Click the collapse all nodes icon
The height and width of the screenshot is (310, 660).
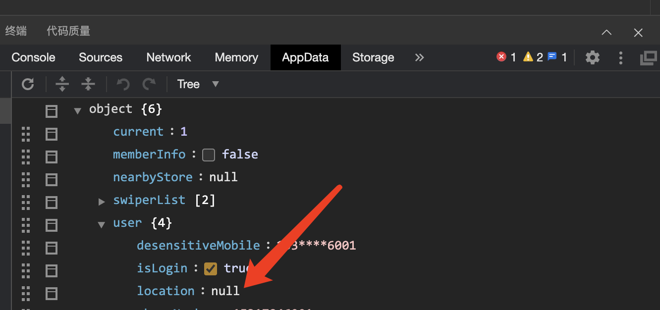tap(88, 84)
